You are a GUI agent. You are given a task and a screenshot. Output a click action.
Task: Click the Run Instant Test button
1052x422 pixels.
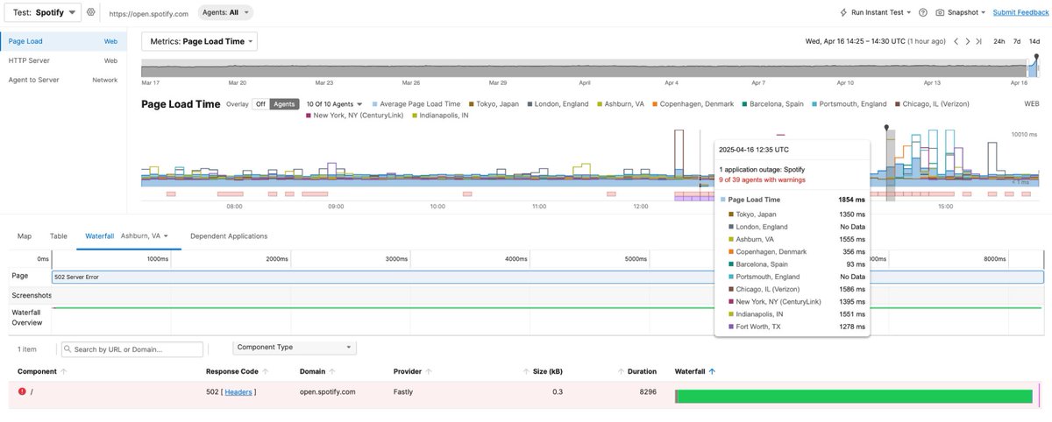point(875,13)
